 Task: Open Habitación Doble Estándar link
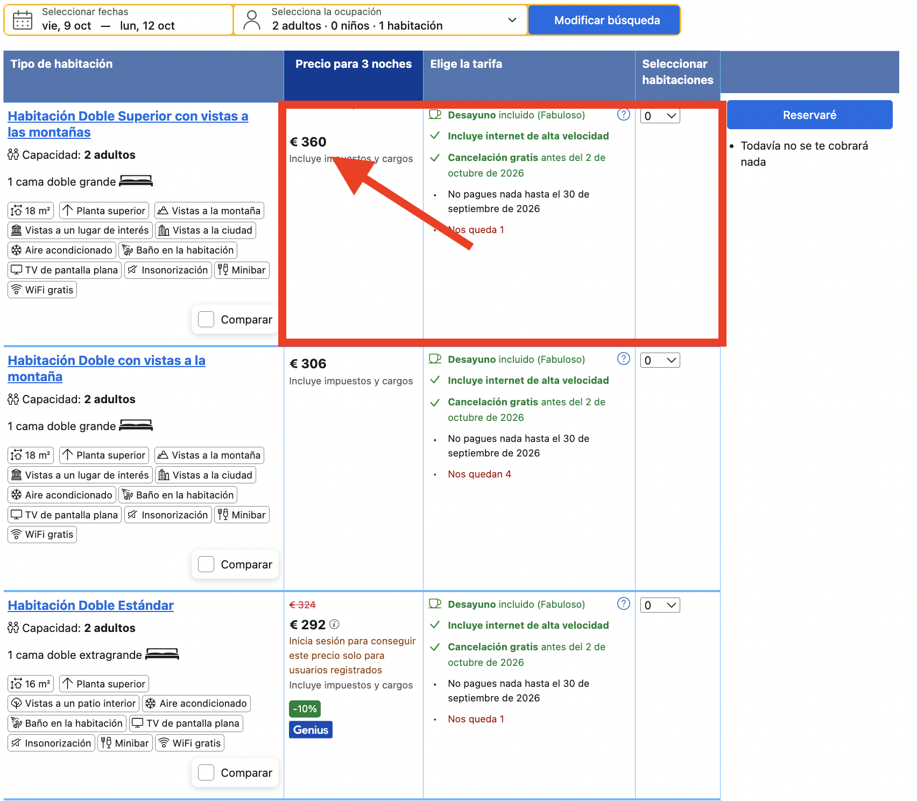[x=90, y=606]
